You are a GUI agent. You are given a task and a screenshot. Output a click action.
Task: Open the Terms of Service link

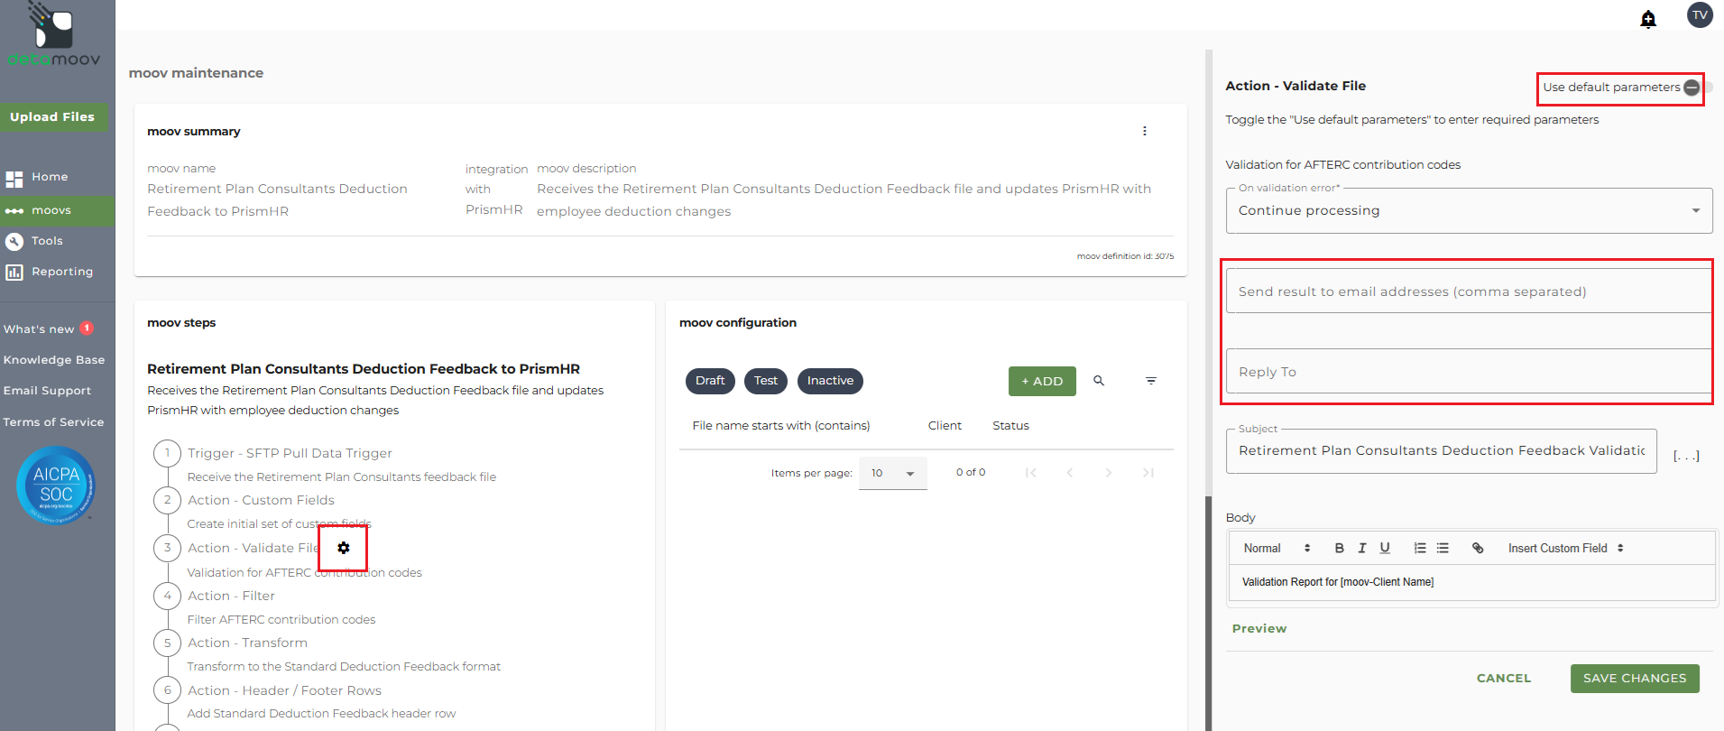tap(53, 422)
